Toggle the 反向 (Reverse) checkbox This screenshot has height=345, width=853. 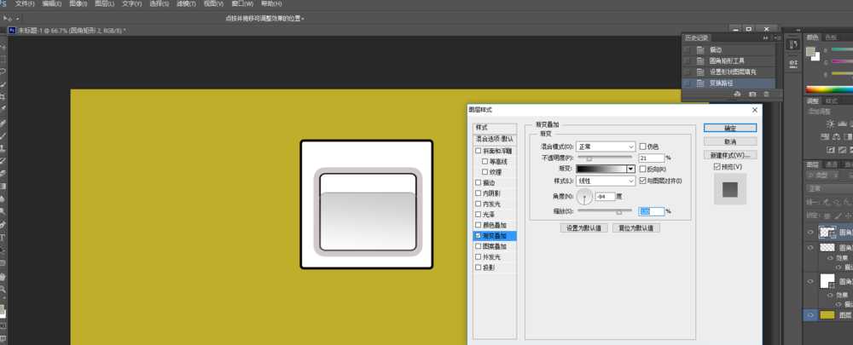643,169
